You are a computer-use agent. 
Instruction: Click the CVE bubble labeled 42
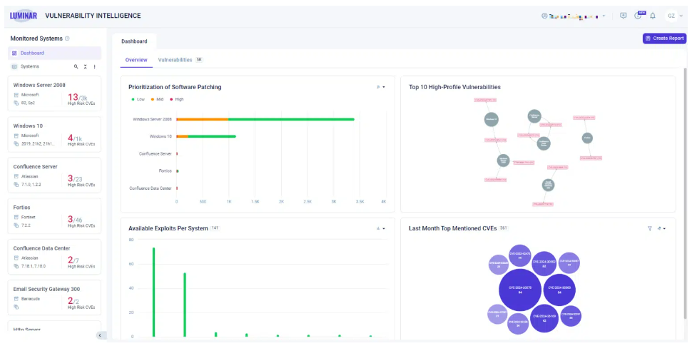pos(544,318)
